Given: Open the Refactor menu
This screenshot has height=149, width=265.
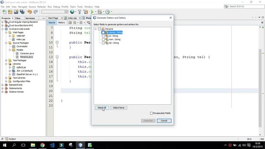Looking at the screenshot, I should point(41,7).
